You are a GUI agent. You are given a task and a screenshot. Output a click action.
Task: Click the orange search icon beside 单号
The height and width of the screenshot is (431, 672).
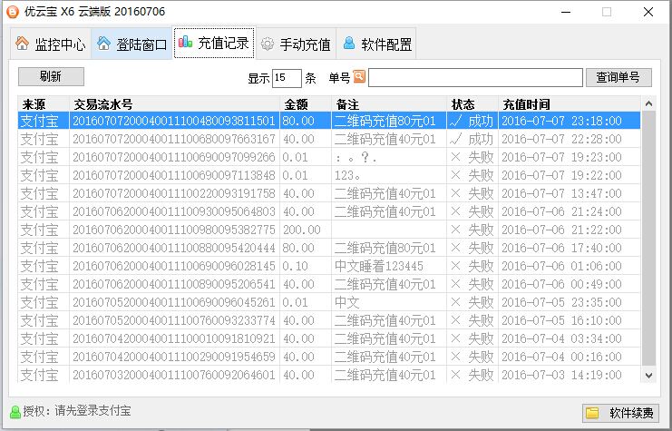click(x=359, y=77)
